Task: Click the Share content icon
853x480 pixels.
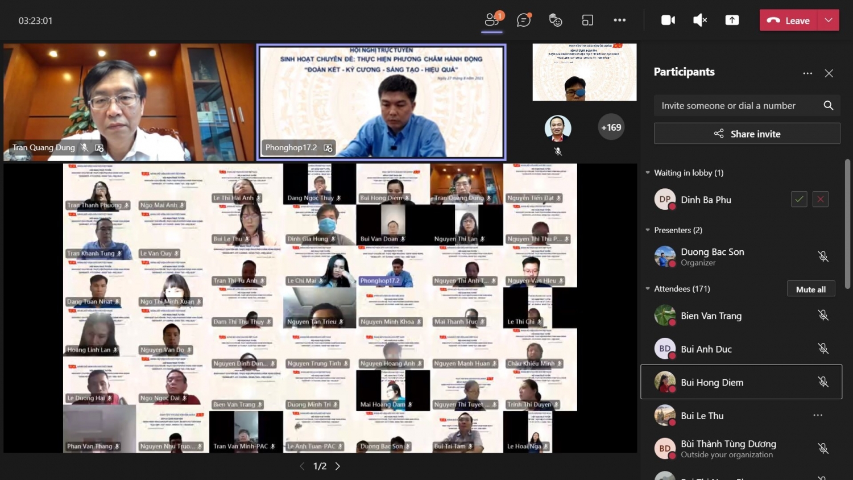Action: coord(732,20)
